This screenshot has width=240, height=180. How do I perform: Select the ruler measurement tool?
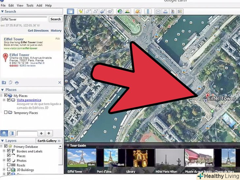coord(148,11)
